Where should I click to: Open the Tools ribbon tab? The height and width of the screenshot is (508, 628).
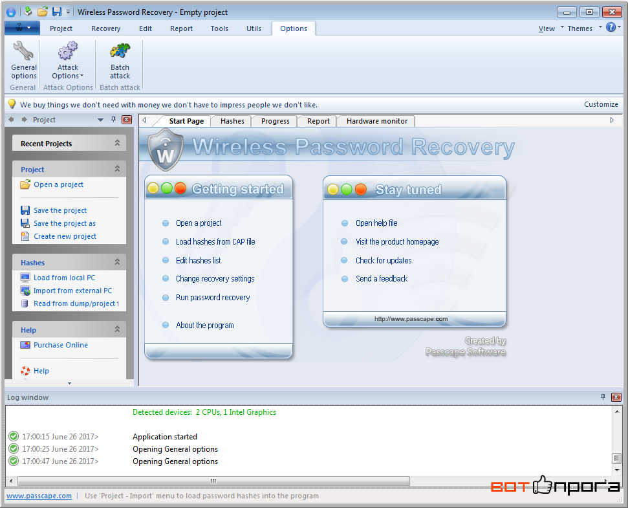[x=219, y=28]
